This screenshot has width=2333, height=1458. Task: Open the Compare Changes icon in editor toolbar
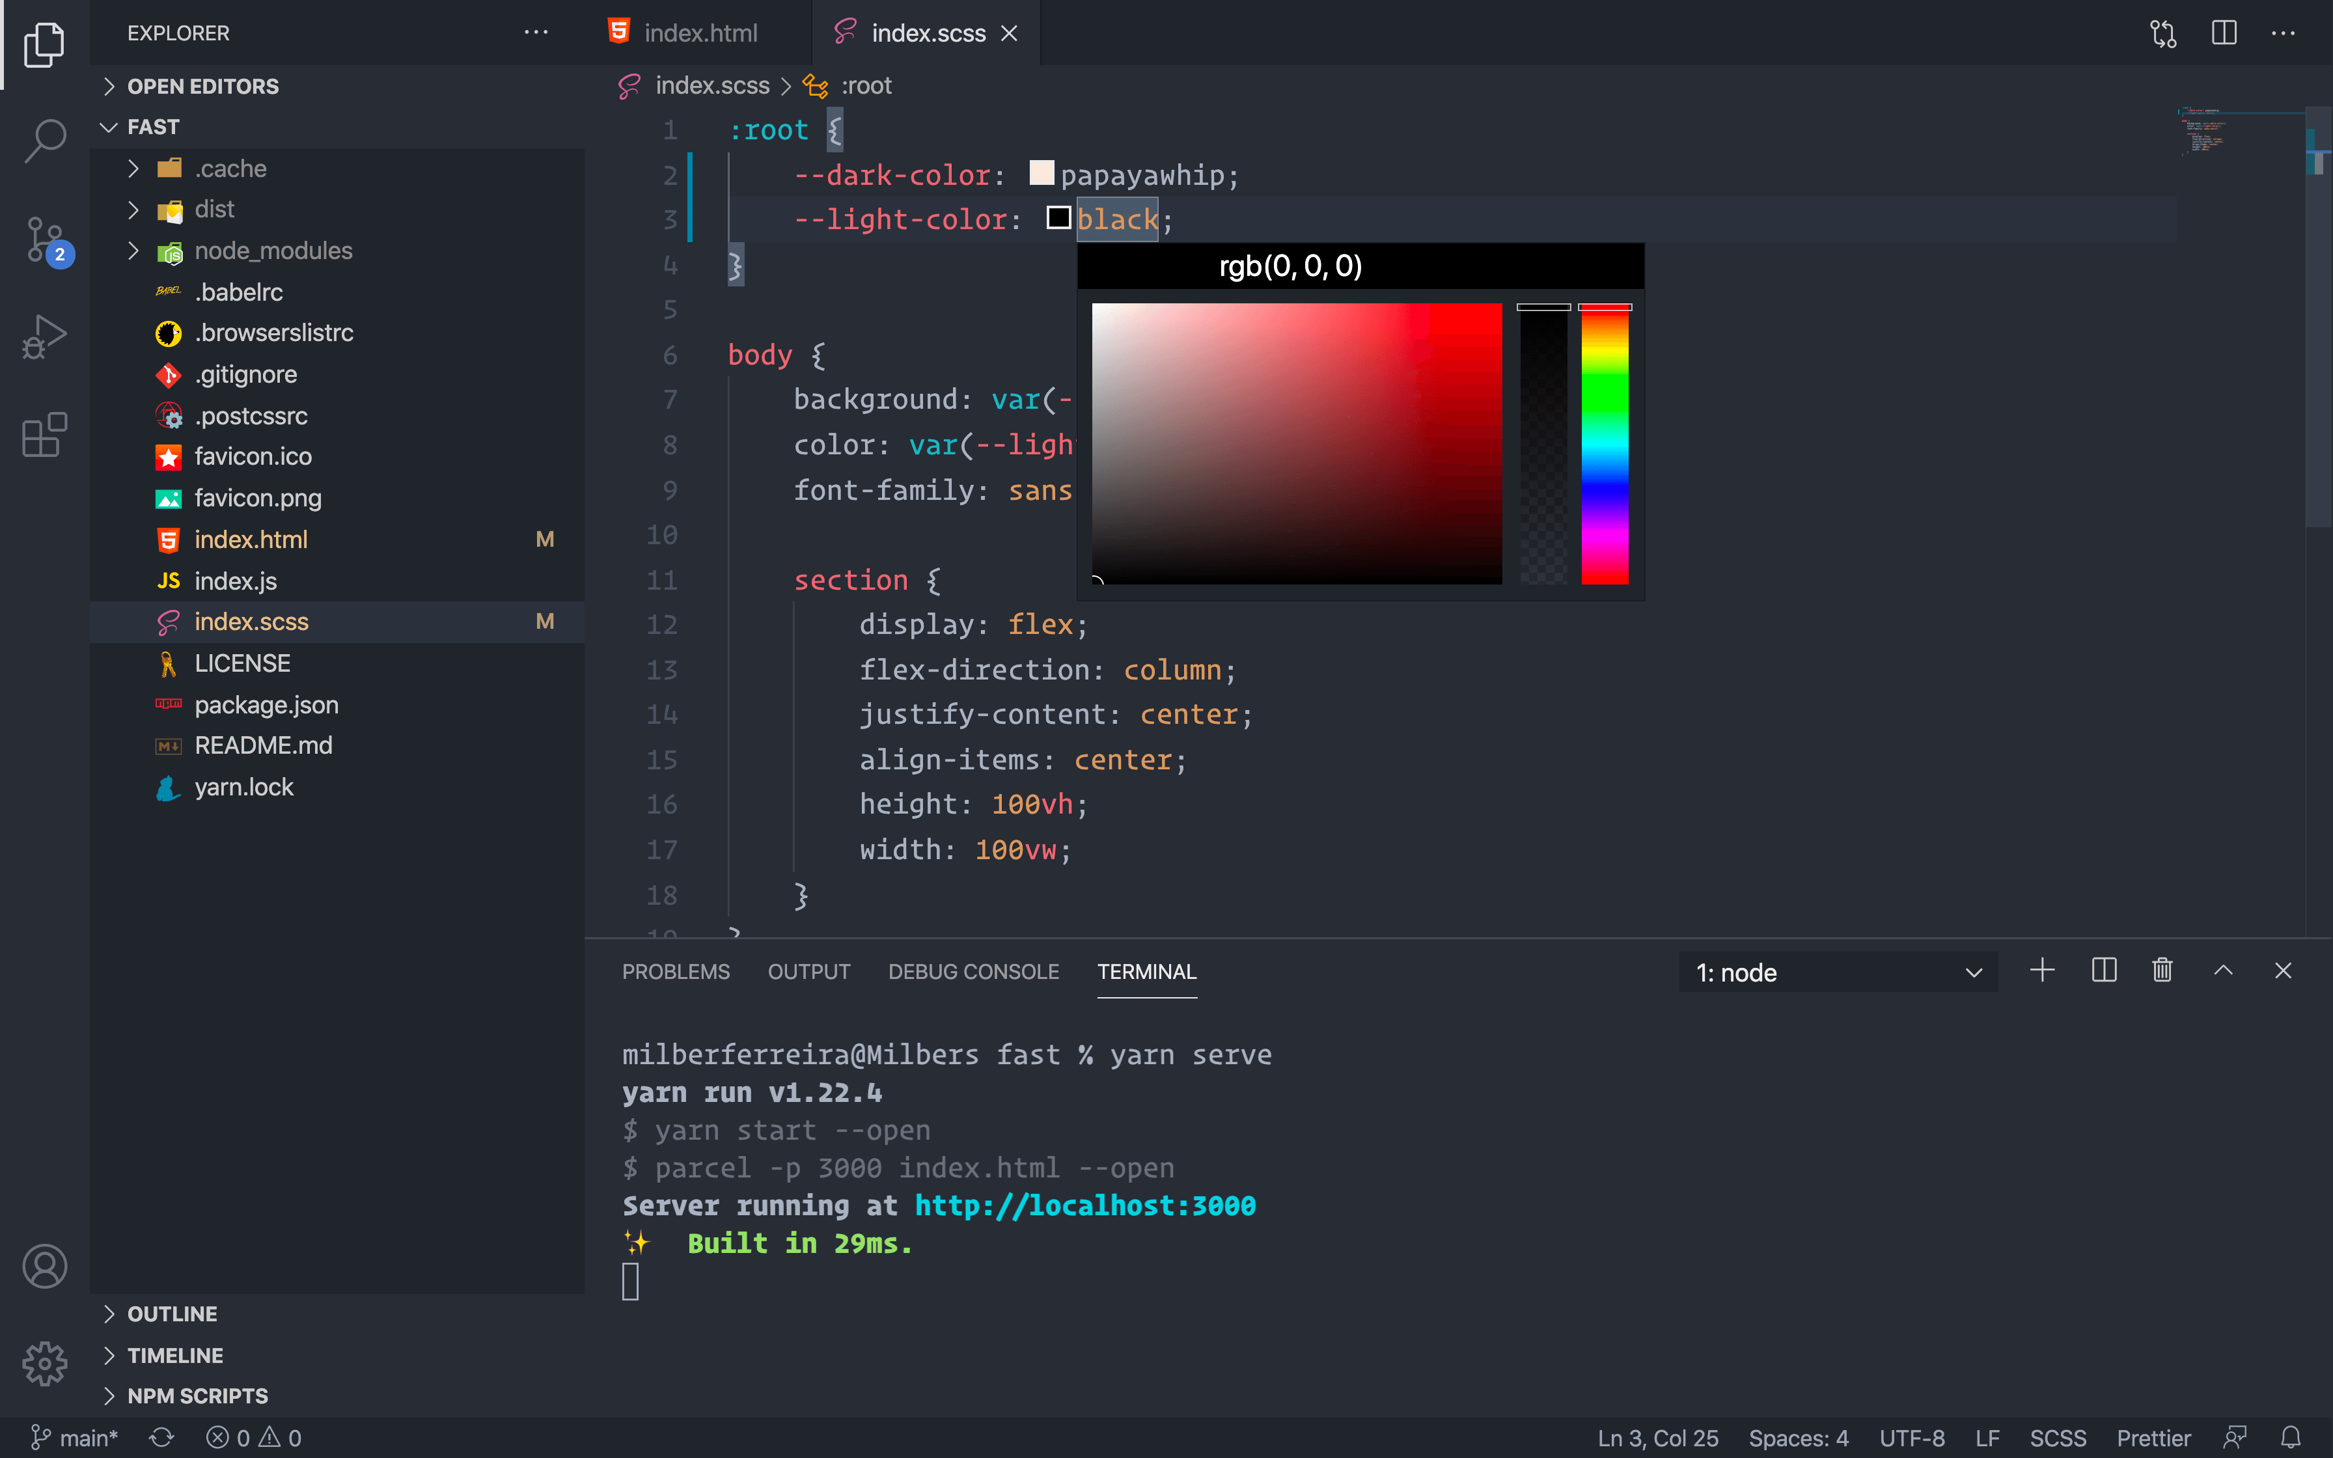2162,34
